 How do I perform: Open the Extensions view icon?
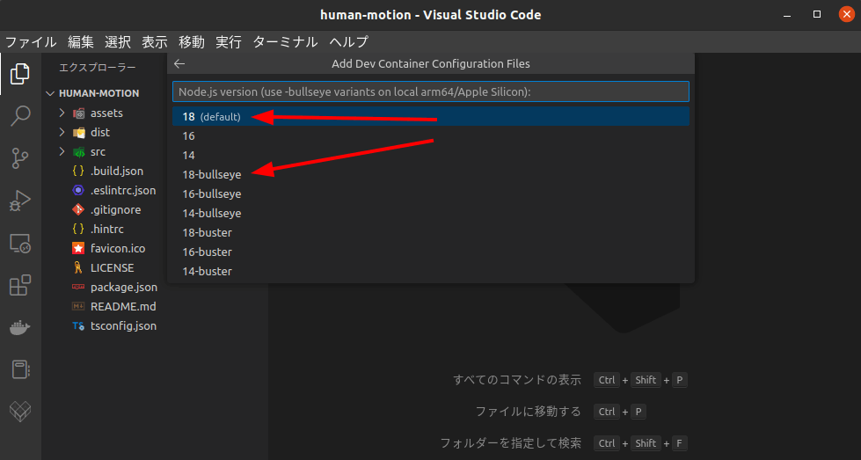pyautogui.click(x=20, y=285)
